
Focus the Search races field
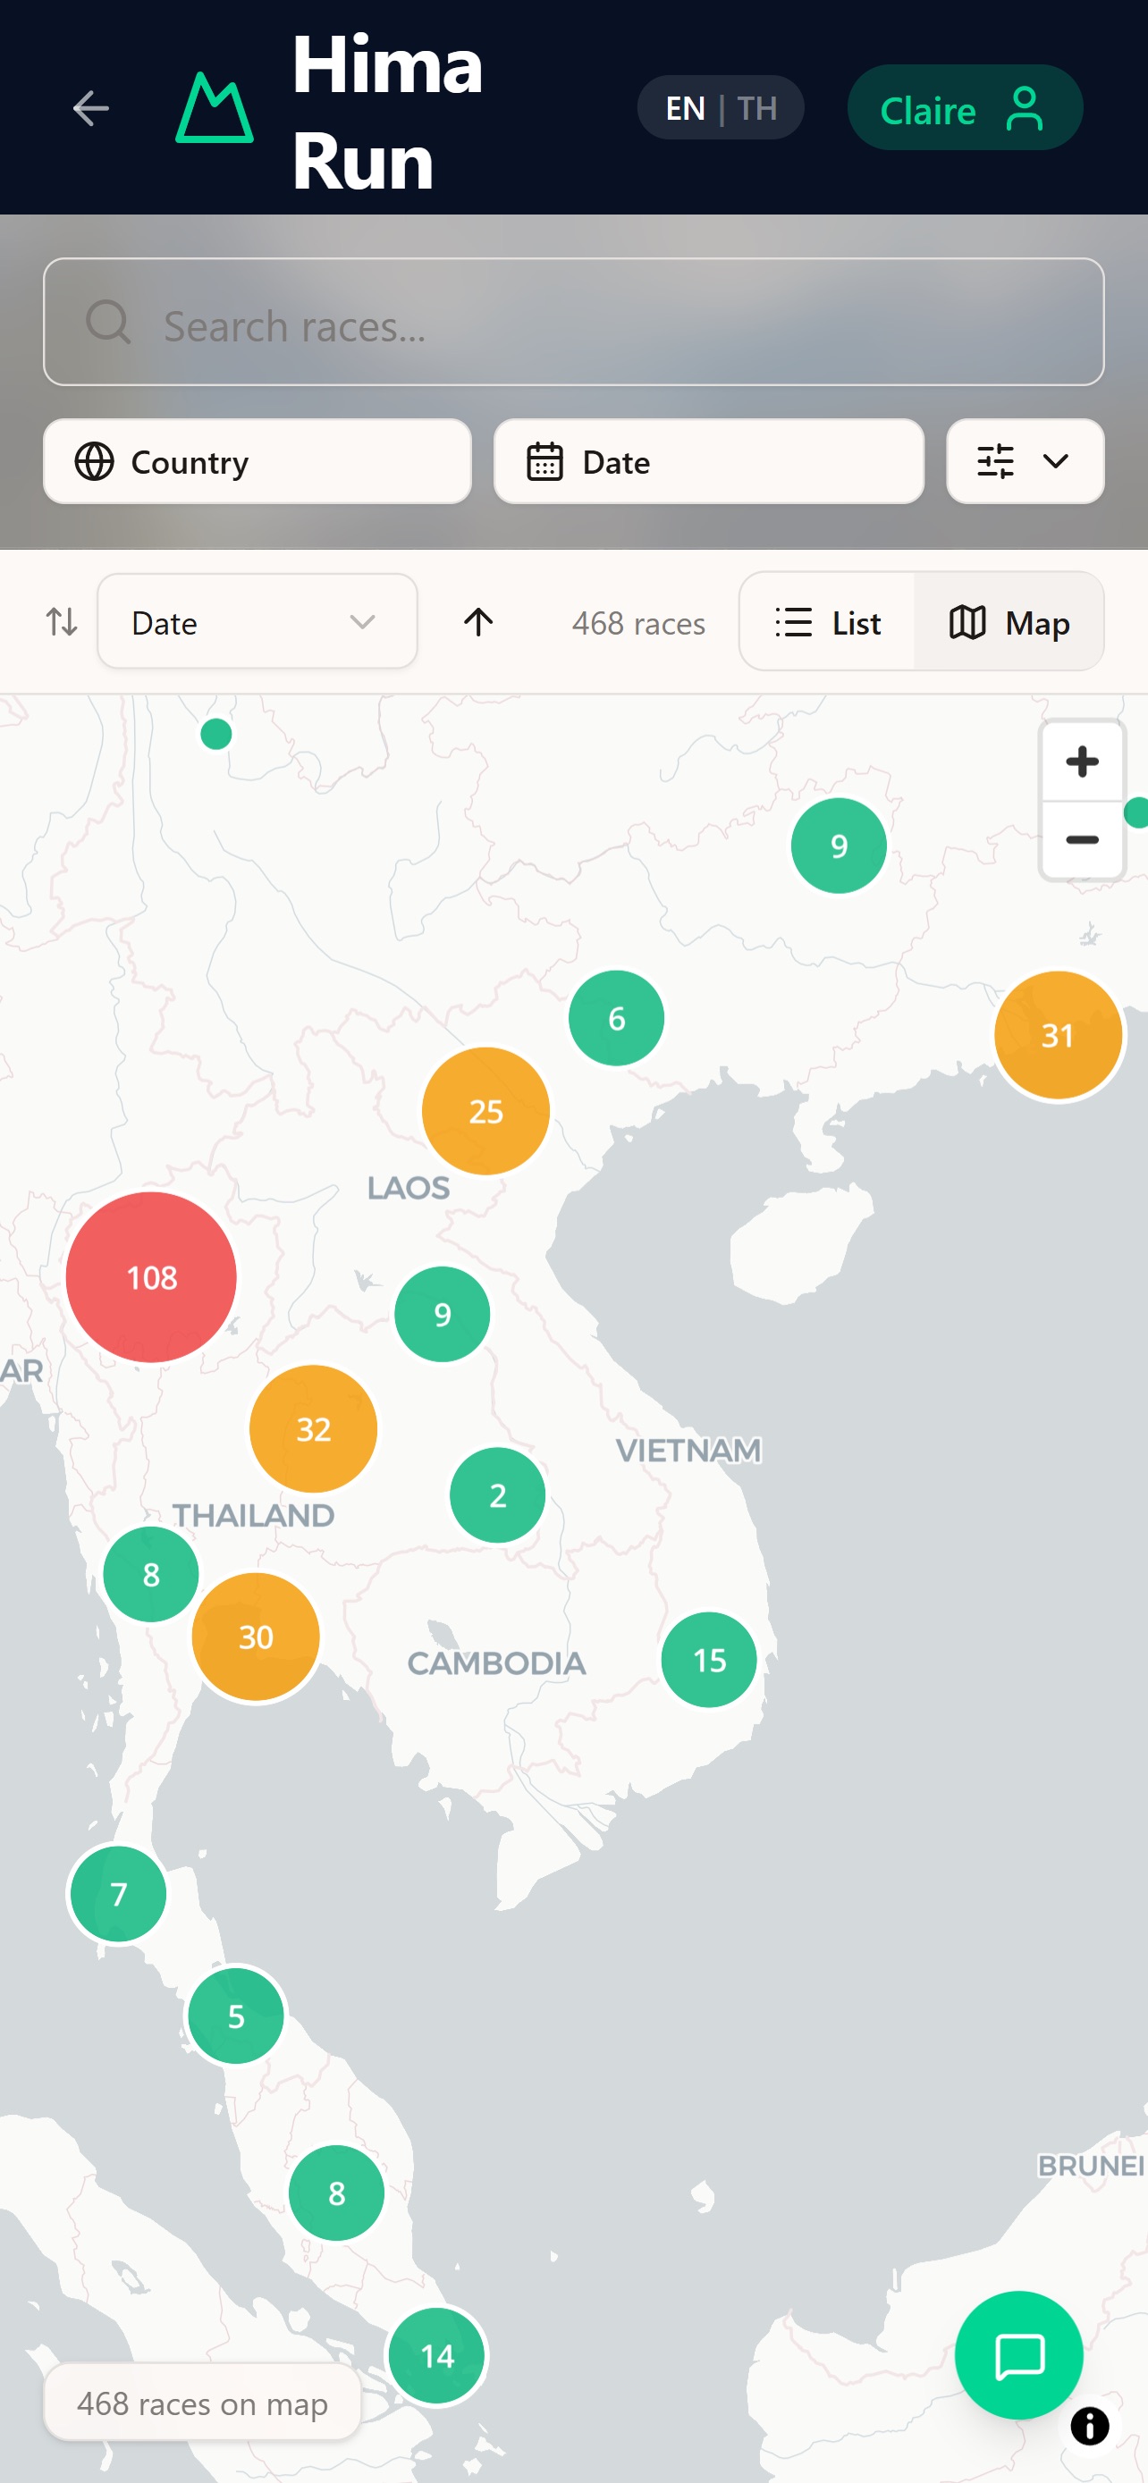573,322
